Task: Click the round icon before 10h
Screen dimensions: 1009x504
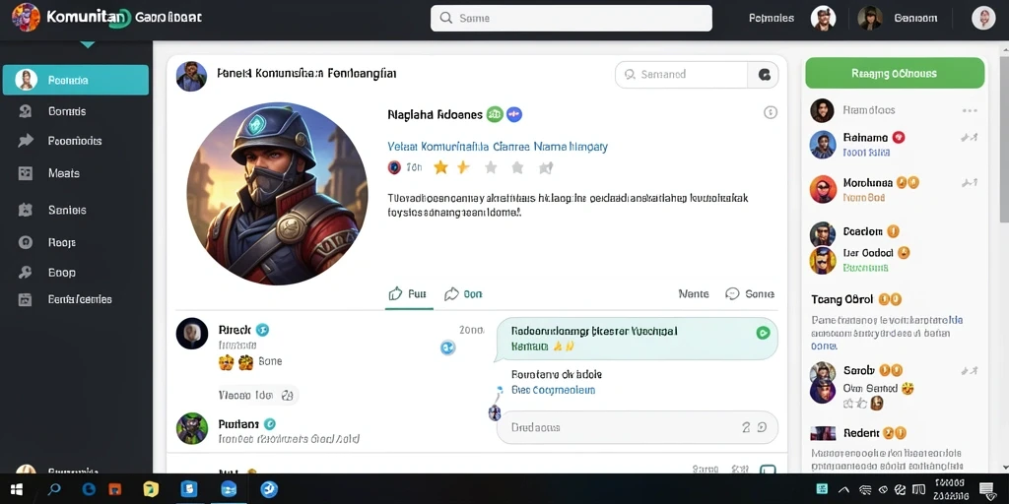Action: click(394, 167)
